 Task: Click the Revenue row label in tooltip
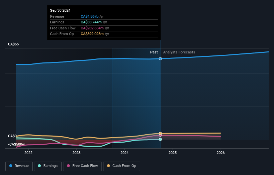57,16
